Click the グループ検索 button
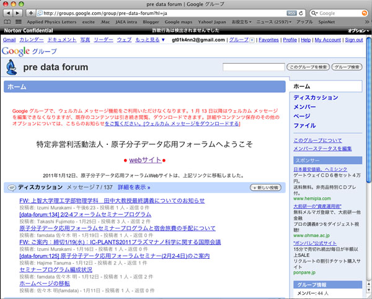This screenshot has width=372, height=299. pos(347,67)
